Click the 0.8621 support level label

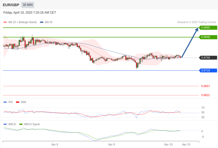coord(205,95)
